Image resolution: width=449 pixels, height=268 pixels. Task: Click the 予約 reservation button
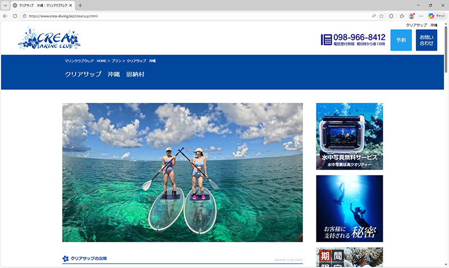click(401, 40)
